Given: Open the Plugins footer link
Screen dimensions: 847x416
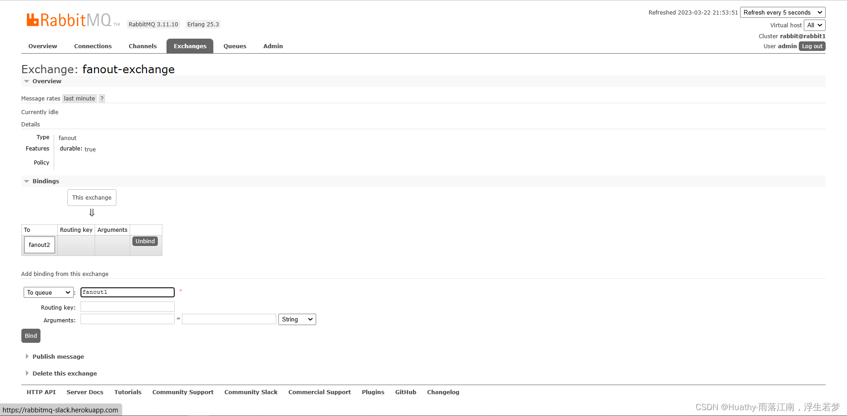Looking at the screenshot, I should [x=373, y=392].
